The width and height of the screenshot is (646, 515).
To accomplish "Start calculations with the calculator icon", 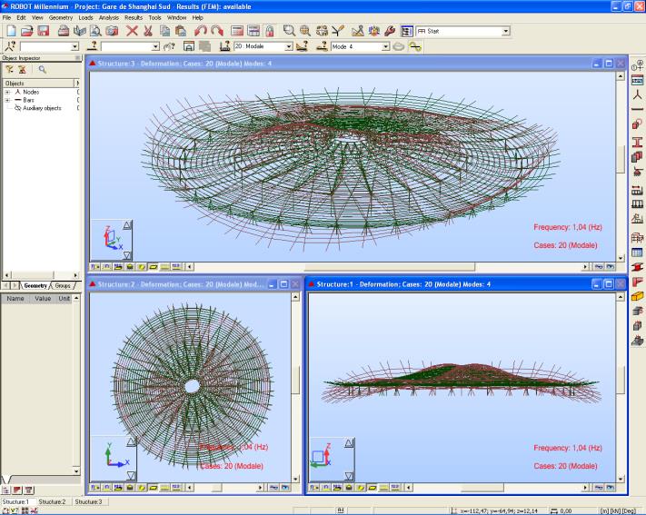I will click(237, 31).
